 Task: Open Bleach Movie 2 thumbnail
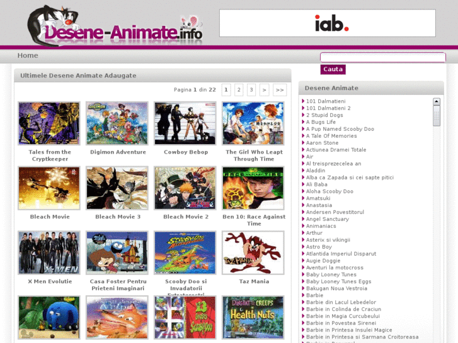pos(185,188)
